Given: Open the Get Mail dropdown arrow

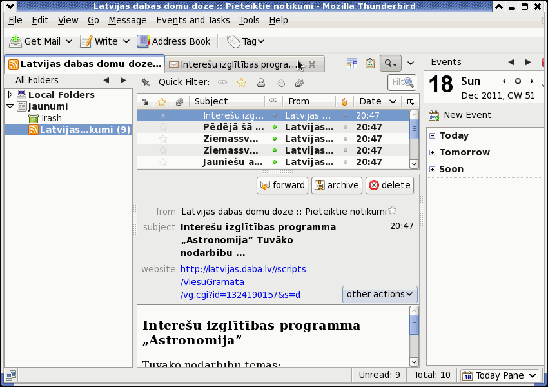Looking at the screenshot, I should [x=69, y=41].
